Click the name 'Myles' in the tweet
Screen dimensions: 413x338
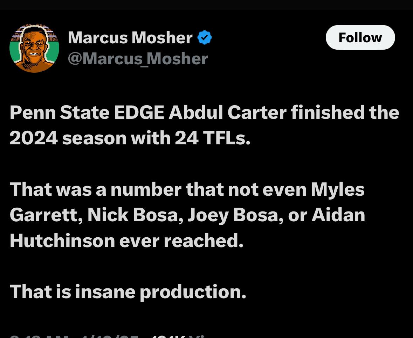pos(338,189)
